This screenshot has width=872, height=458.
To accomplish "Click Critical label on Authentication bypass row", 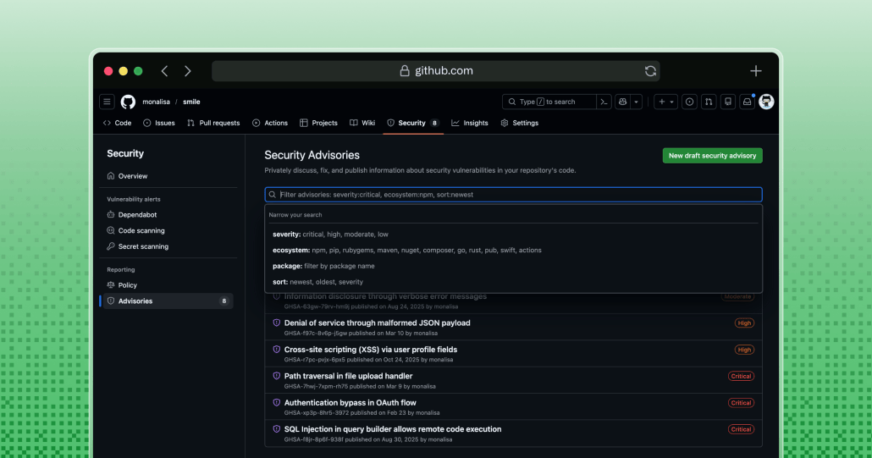I will (741, 403).
